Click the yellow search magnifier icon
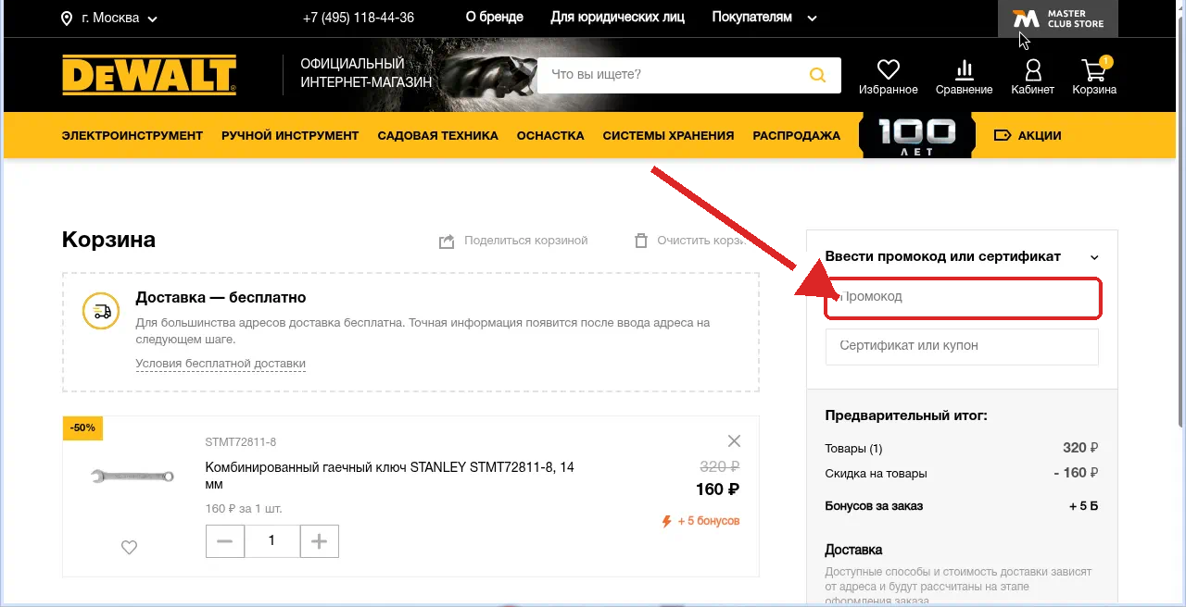 [x=817, y=75]
